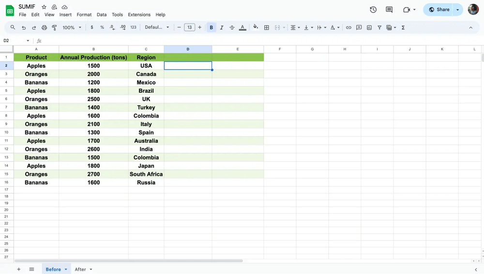Click the Share button
The width and height of the screenshot is (484, 274).
click(x=439, y=10)
